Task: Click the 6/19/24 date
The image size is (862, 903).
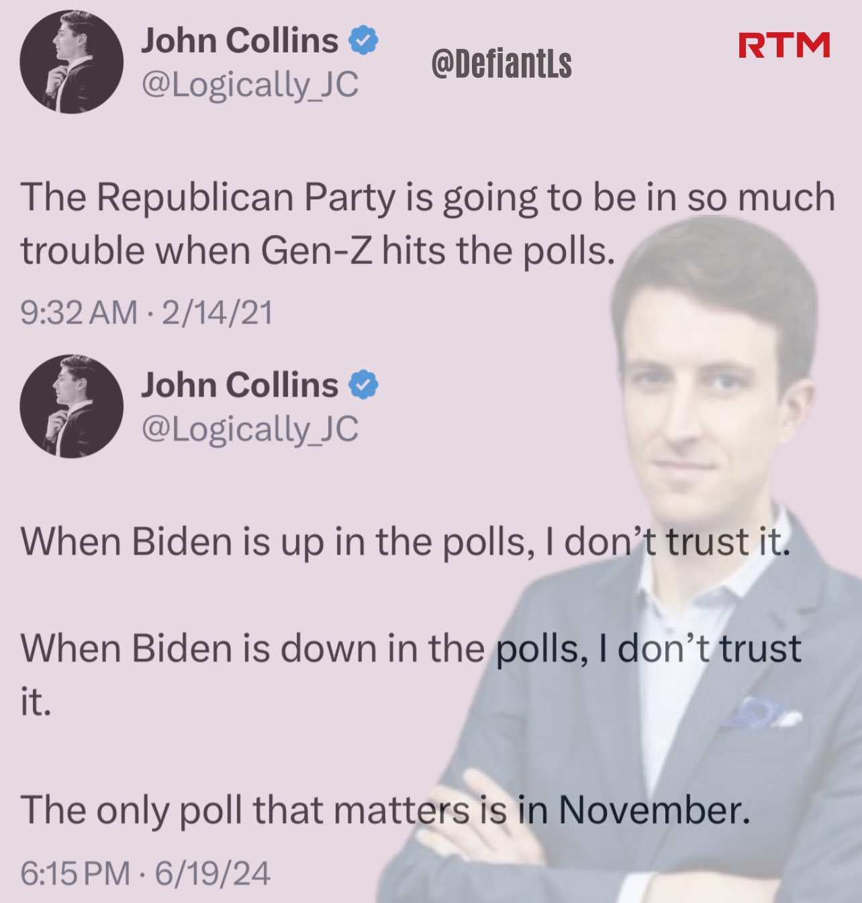Action: (x=213, y=873)
